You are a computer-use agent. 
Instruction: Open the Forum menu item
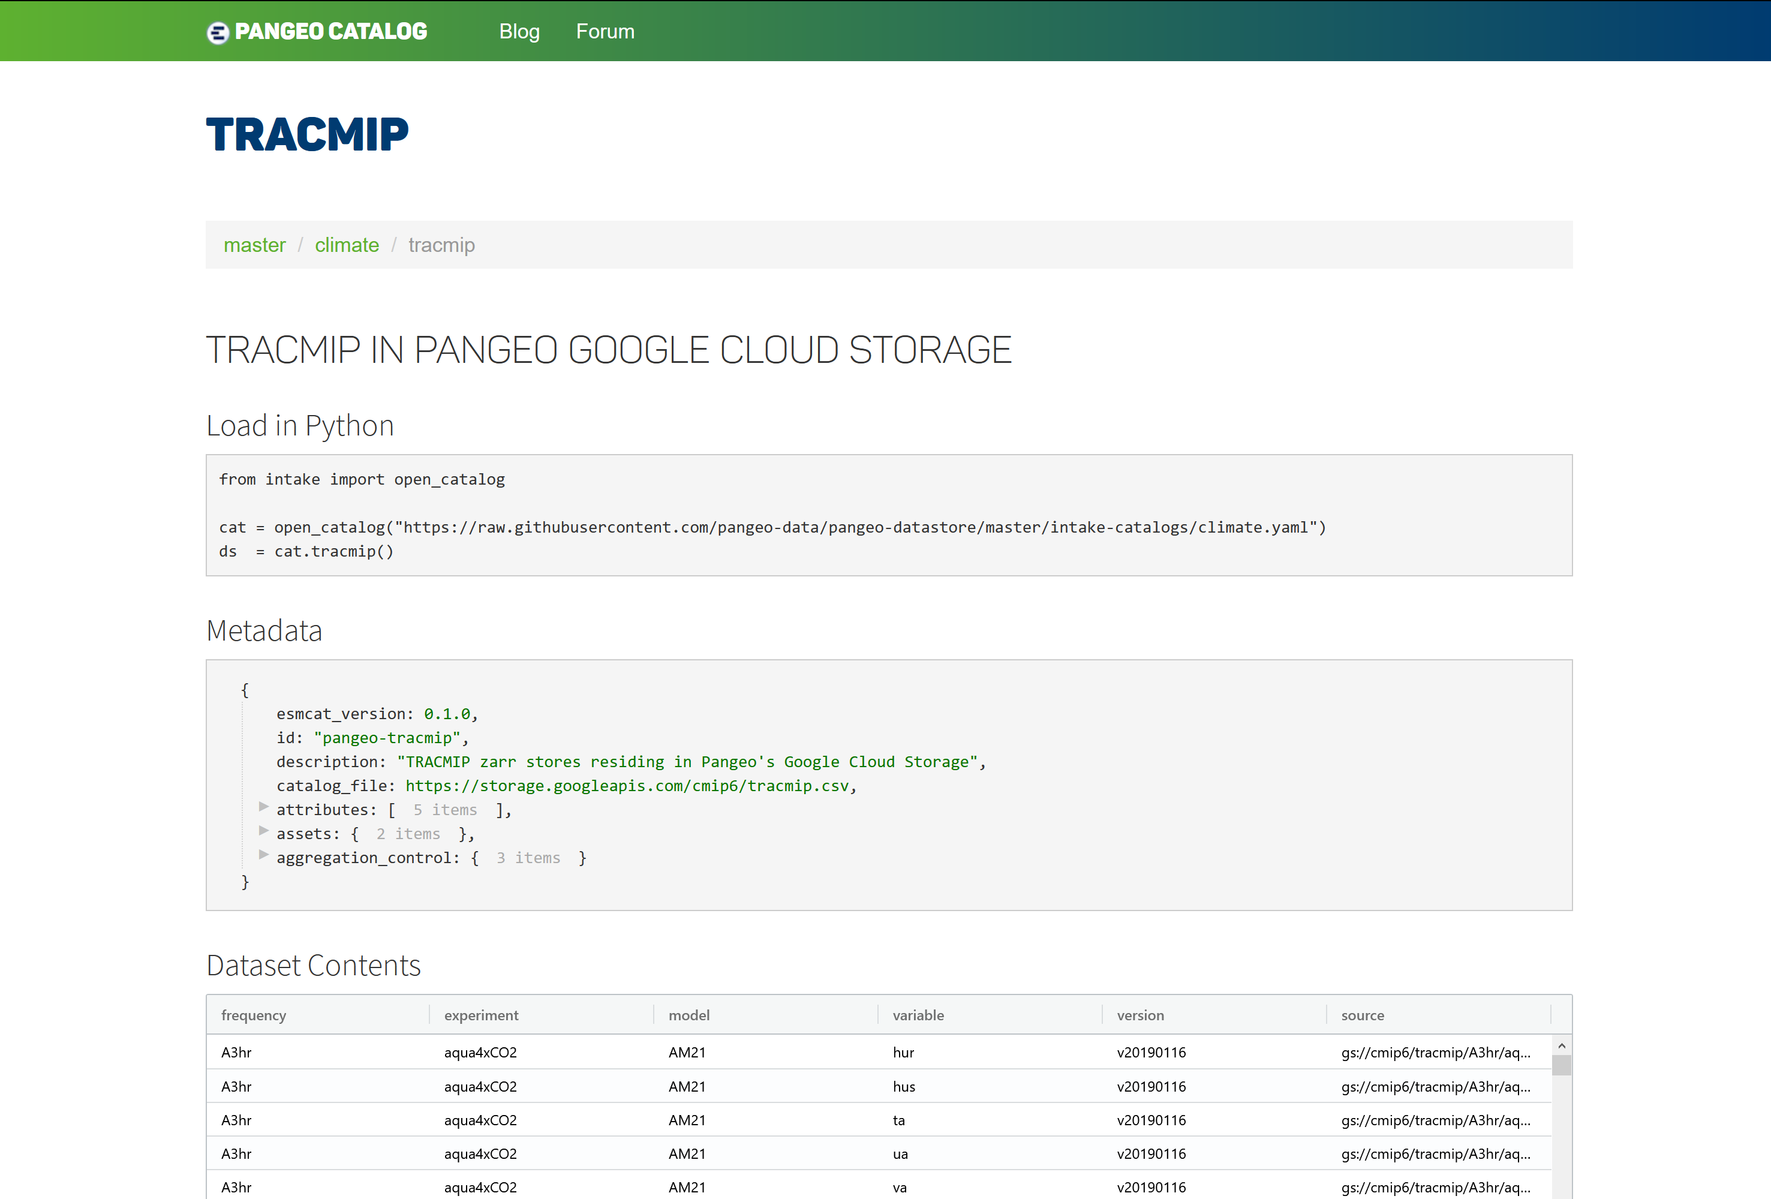(605, 31)
